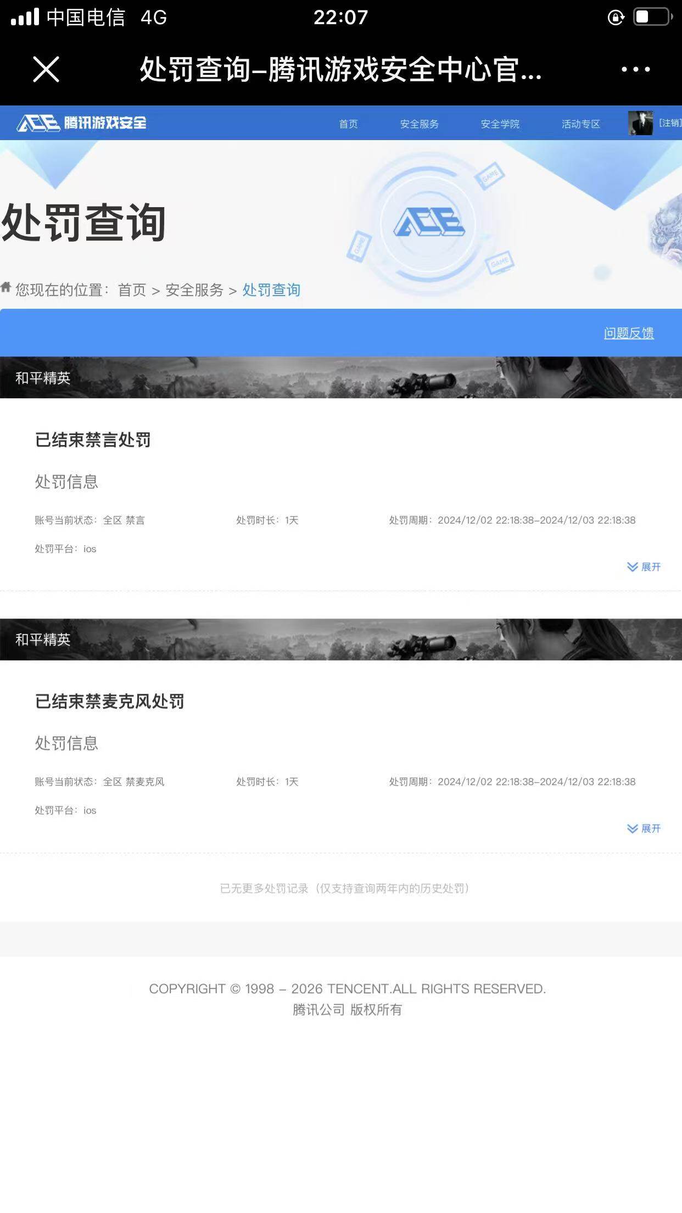This screenshot has height=1213, width=682.
Task: Click the 注销 logout link
Action: tap(670, 123)
